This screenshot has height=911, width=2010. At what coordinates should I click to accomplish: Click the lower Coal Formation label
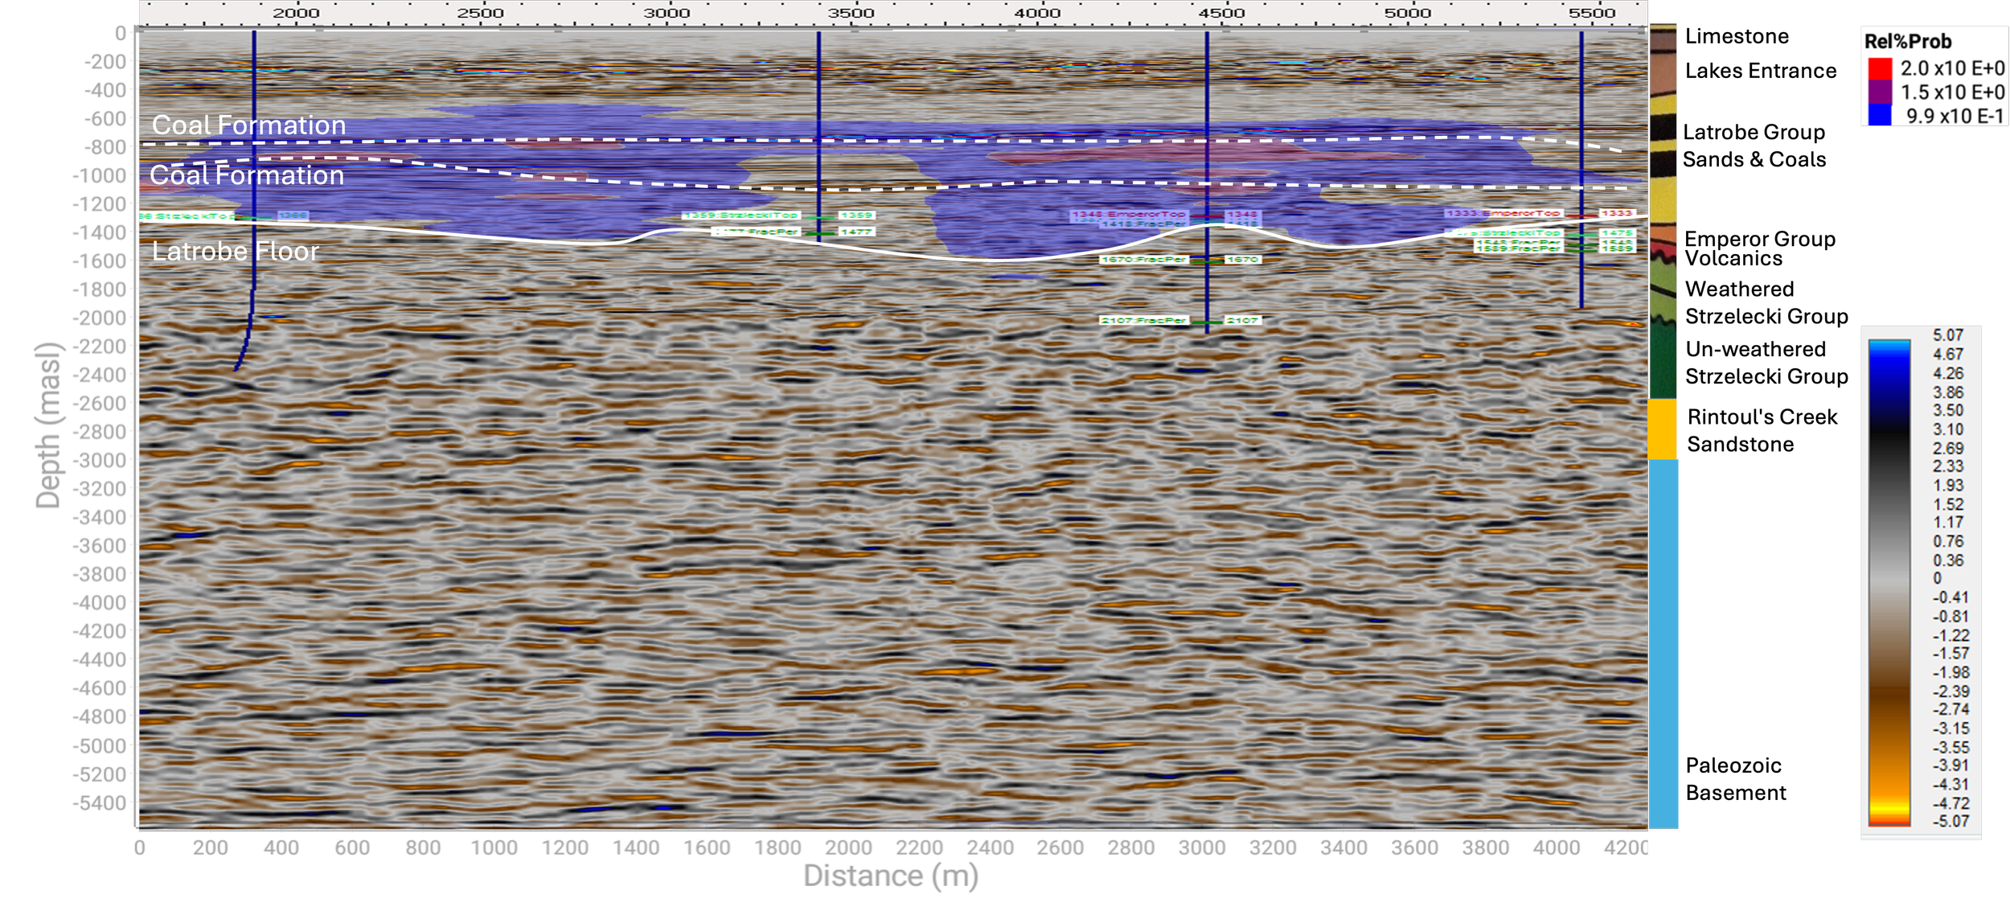pyautogui.click(x=246, y=175)
